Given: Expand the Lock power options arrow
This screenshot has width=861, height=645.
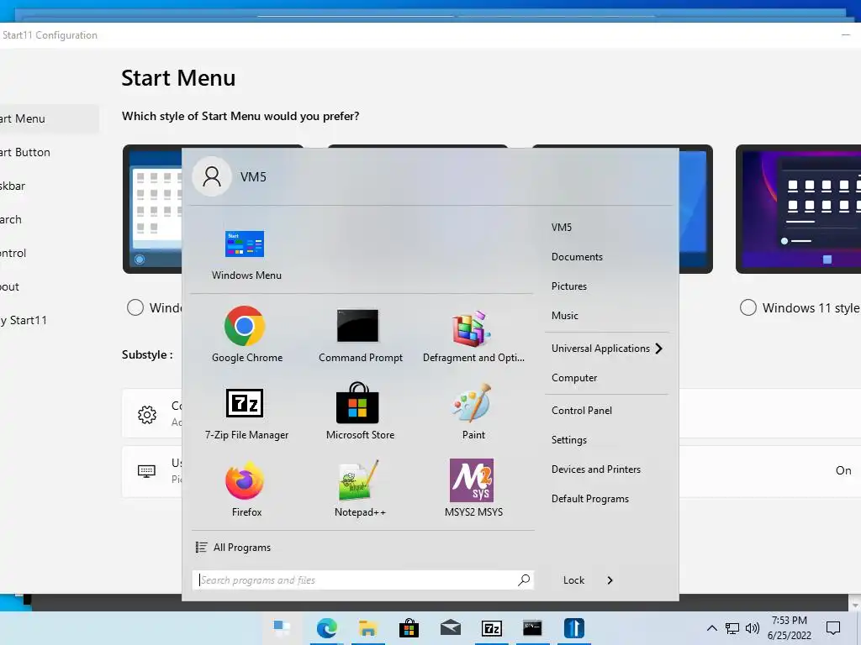Looking at the screenshot, I should [x=610, y=580].
